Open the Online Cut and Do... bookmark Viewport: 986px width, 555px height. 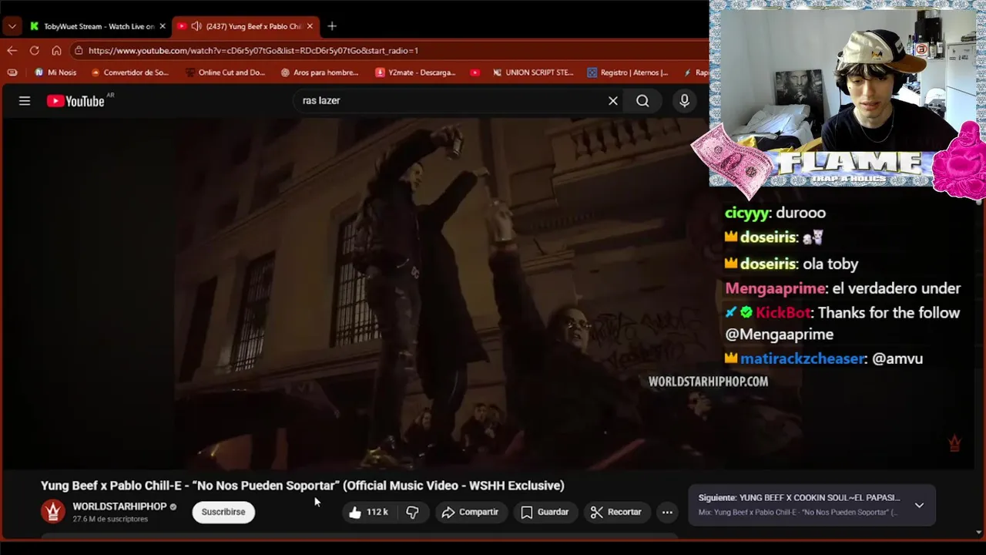(225, 72)
